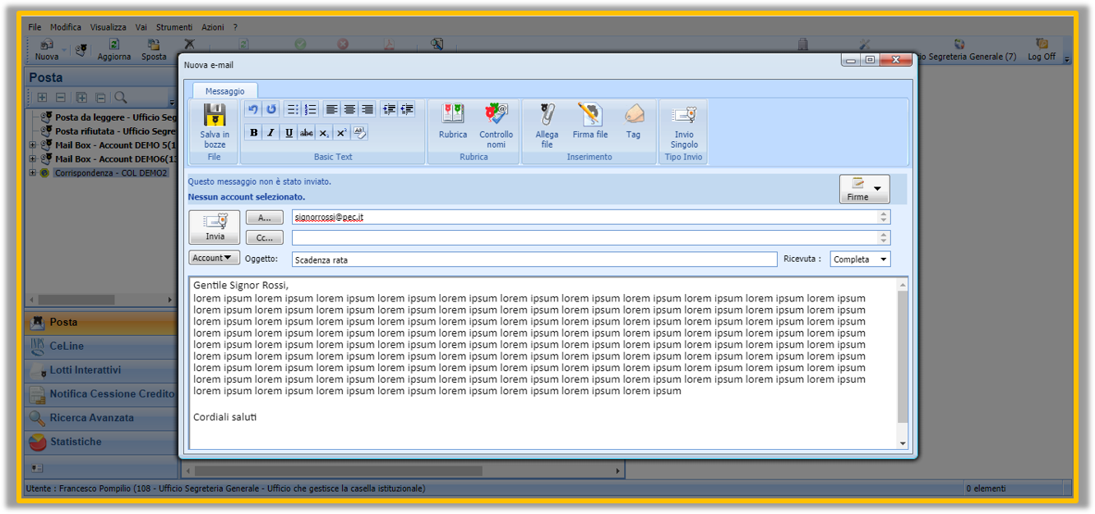Redo the last edit in the ribbon
Image resolution: width=1095 pixels, height=514 pixels.
click(271, 109)
